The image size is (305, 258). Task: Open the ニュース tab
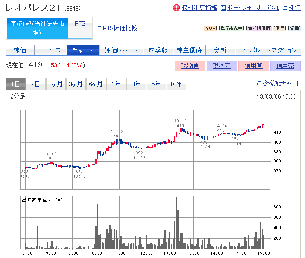coord(50,50)
